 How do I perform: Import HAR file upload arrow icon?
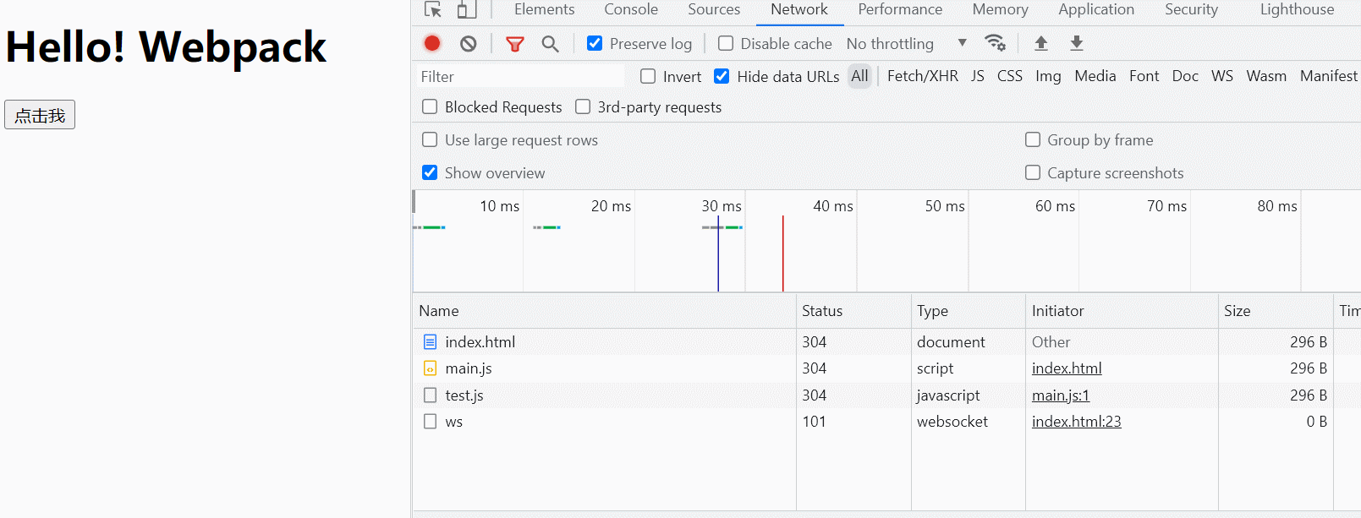click(x=1041, y=43)
